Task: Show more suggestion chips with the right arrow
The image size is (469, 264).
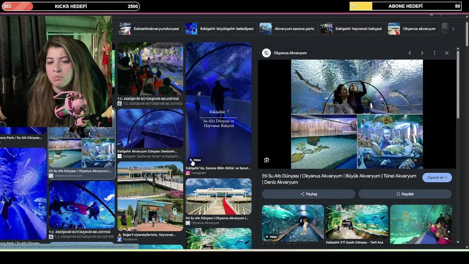Action: [453, 29]
